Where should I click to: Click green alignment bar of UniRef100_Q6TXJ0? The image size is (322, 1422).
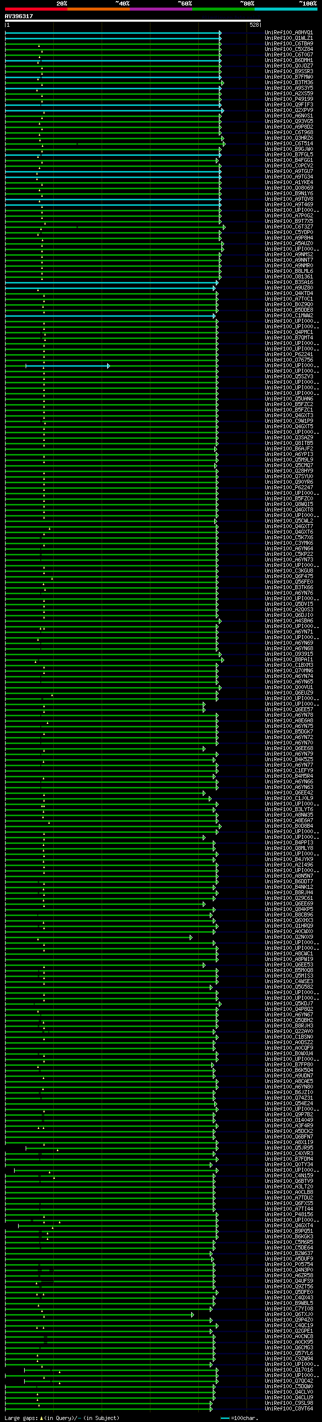point(99,1315)
